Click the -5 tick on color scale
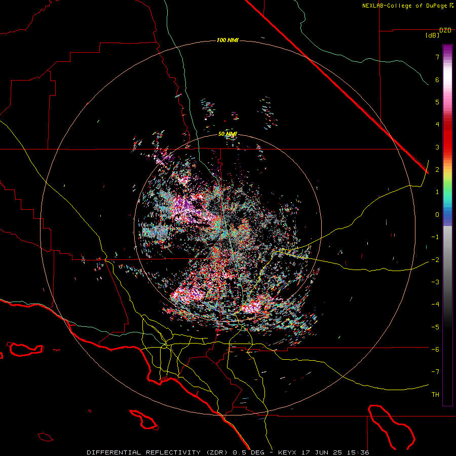 click(435, 327)
